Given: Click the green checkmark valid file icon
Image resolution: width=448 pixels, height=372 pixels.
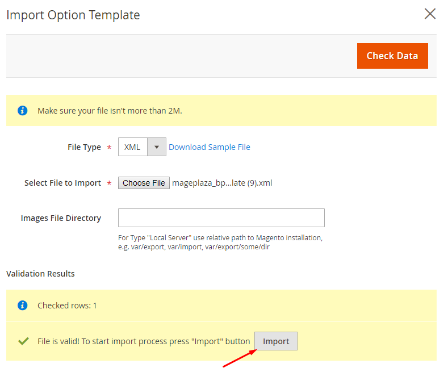Looking at the screenshot, I should click(x=23, y=341).
